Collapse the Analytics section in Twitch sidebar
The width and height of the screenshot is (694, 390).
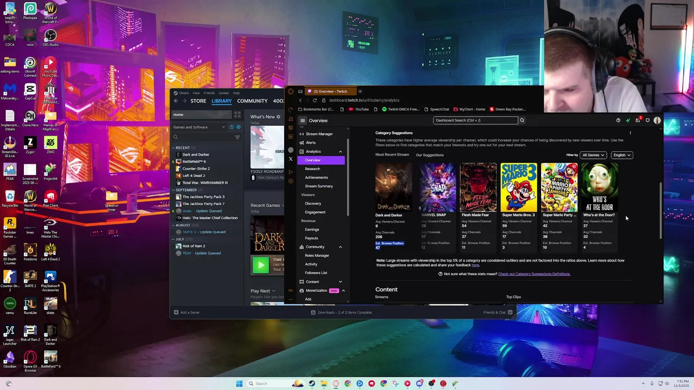[340, 152]
